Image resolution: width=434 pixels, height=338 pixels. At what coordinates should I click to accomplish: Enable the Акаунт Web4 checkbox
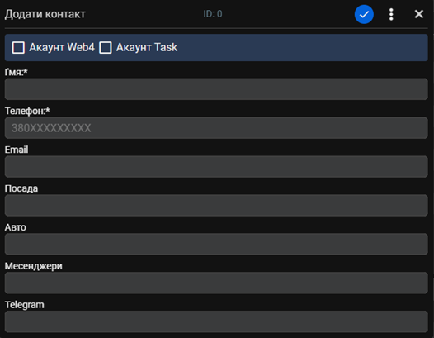click(18, 47)
